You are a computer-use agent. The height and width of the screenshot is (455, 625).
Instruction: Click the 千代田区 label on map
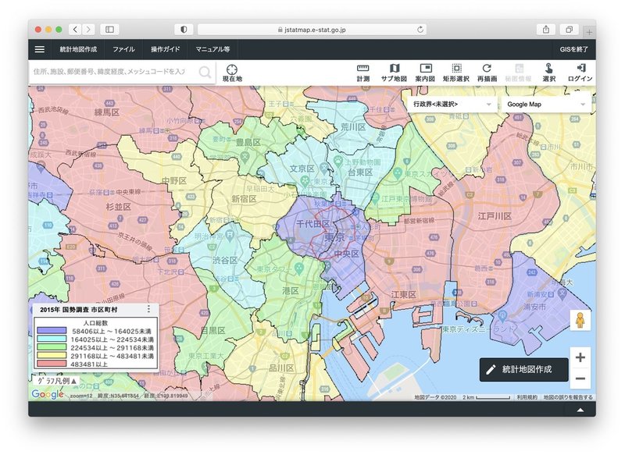click(x=313, y=224)
